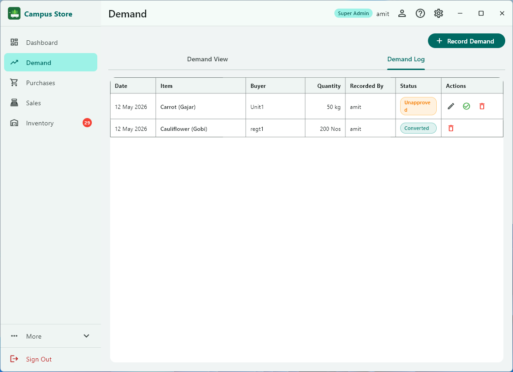Open Purchases via the cart icon
The height and width of the screenshot is (372, 513).
point(14,83)
